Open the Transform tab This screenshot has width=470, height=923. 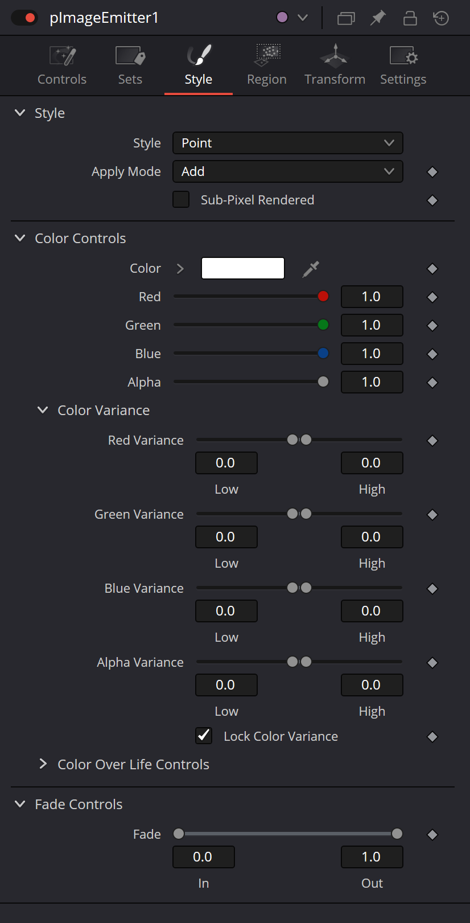(x=335, y=66)
